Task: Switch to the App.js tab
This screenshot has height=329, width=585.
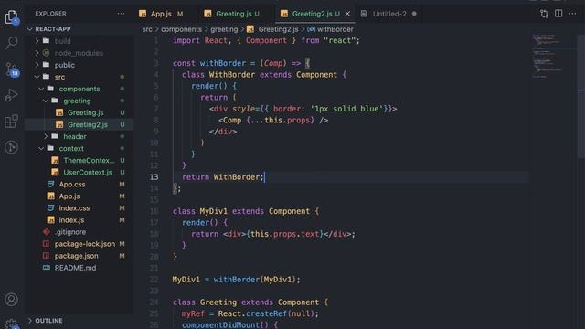Action: (x=161, y=14)
